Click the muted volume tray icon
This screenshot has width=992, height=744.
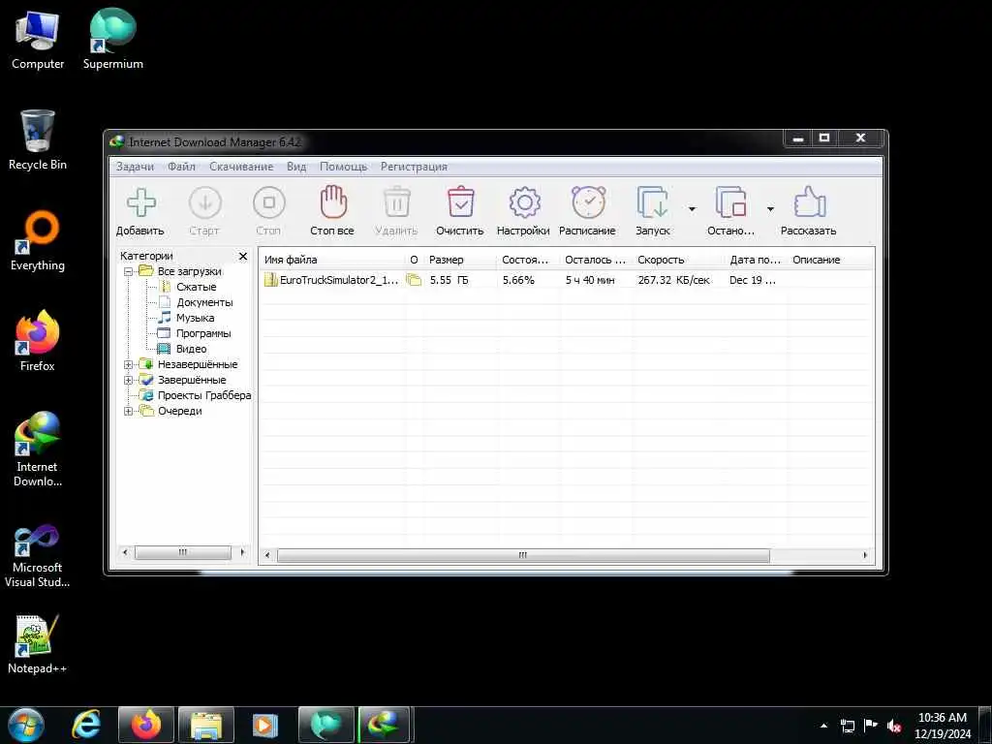(x=894, y=726)
